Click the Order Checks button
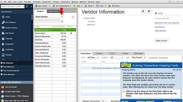The width and height of the screenshot is (183, 102). [x=161, y=40]
